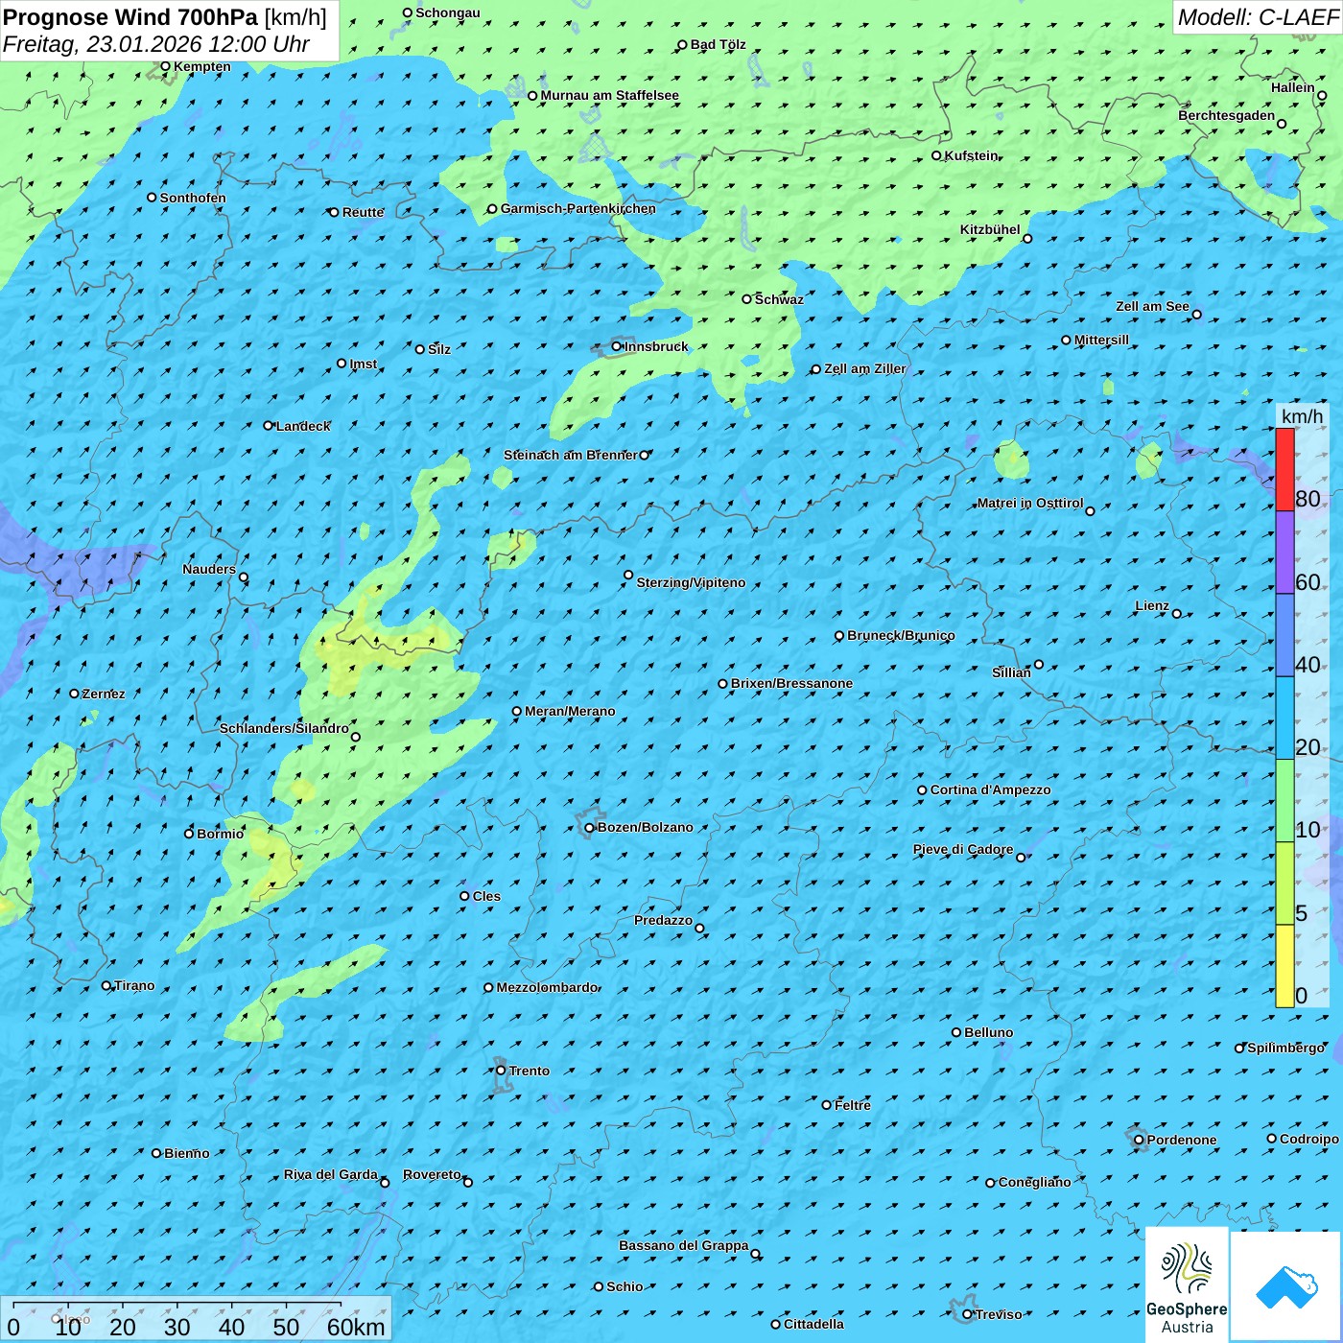Click the Meran/Merano label
The image size is (1343, 1343).
(x=570, y=711)
